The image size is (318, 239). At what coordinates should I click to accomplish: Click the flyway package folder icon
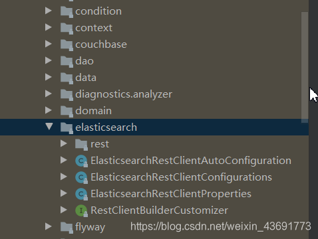click(x=67, y=227)
